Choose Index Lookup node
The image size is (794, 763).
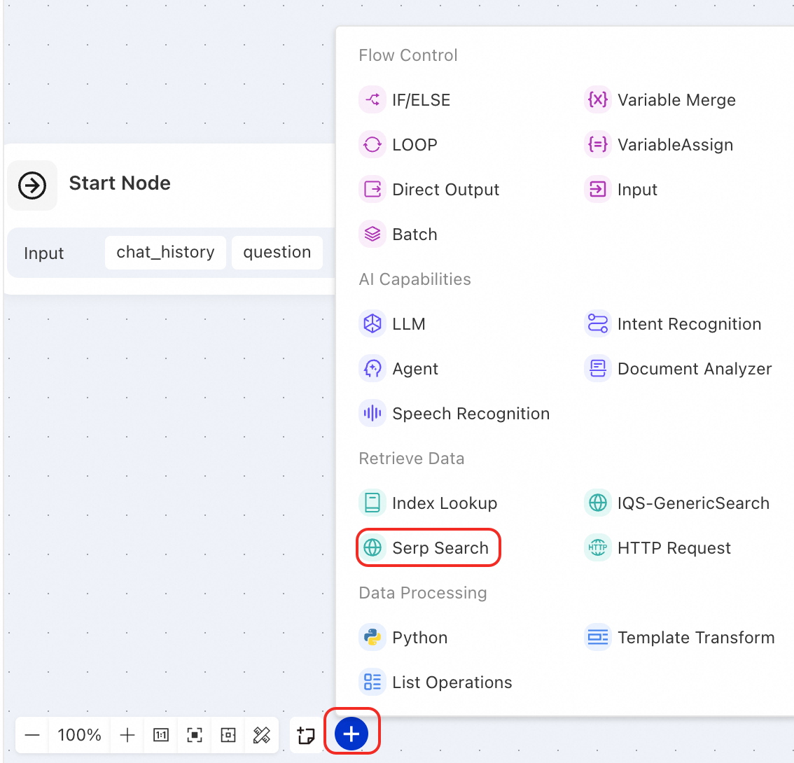tap(429, 503)
